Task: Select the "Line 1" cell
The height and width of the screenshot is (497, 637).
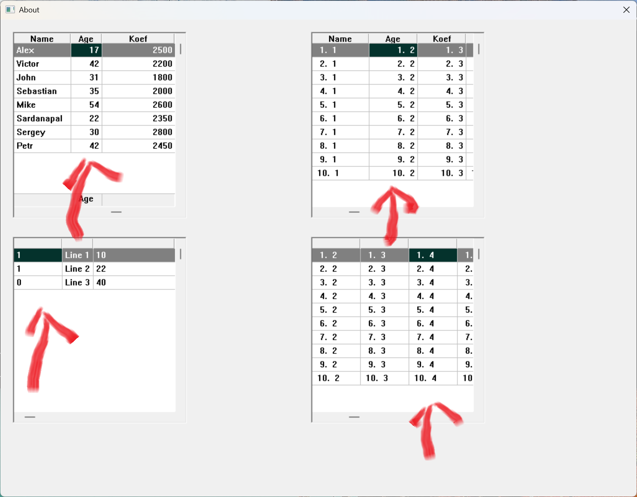Action: point(77,255)
